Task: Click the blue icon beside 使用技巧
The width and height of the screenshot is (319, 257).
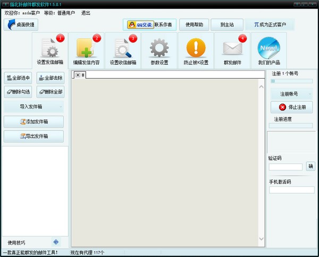Action: tap(56, 242)
